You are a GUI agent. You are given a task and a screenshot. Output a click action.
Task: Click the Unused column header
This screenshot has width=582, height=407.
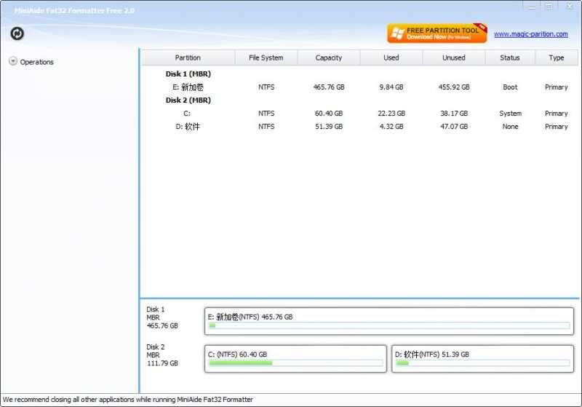pos(453,58)
